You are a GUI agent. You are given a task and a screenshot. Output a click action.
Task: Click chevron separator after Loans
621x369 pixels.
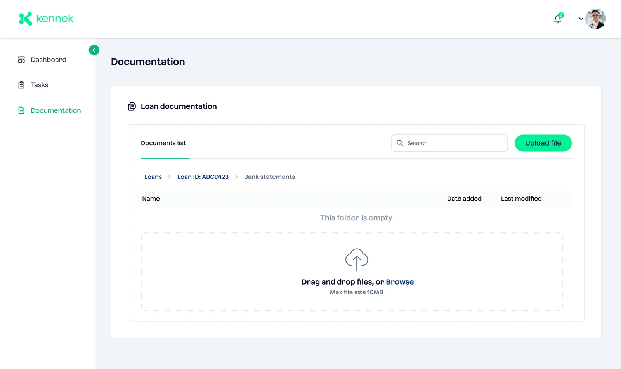[170, 177]
